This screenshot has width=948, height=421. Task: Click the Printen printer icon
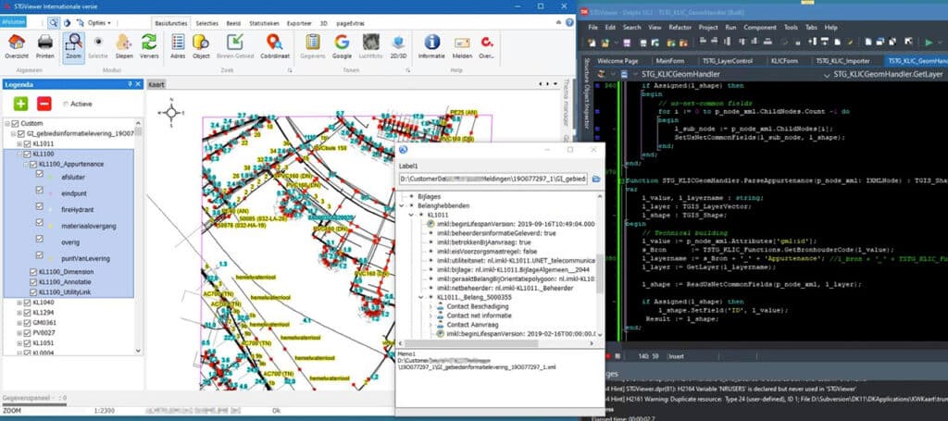pos(44,42)
